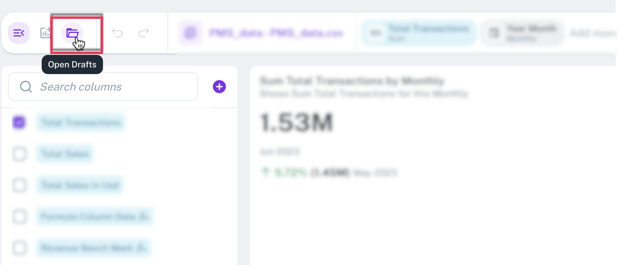The image size is (618, 265).
Task: Open Drafts via the folder icon
Action: coord(72,33)
